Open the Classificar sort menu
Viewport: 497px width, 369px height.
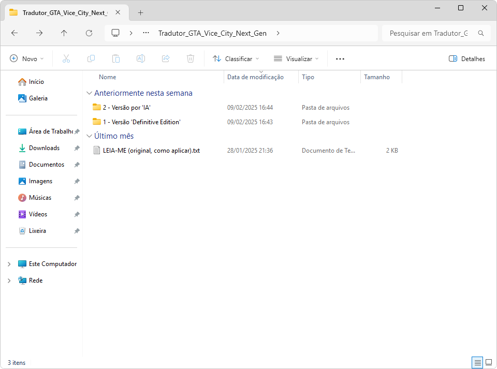(236, 58)
